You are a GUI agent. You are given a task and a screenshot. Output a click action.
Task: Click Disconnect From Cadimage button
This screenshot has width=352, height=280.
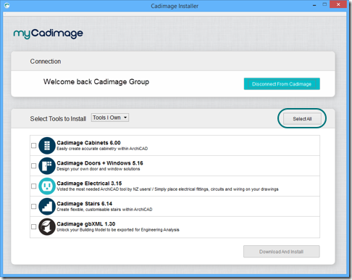(282, 84)
